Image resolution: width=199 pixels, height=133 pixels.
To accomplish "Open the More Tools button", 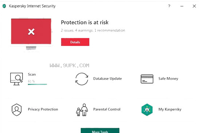I will (x=100, y=130).
